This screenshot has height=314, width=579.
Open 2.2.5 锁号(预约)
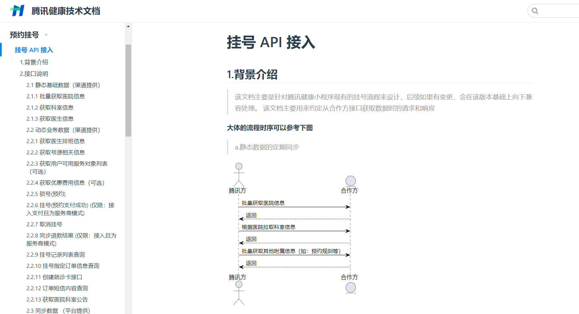coord(46,194)
